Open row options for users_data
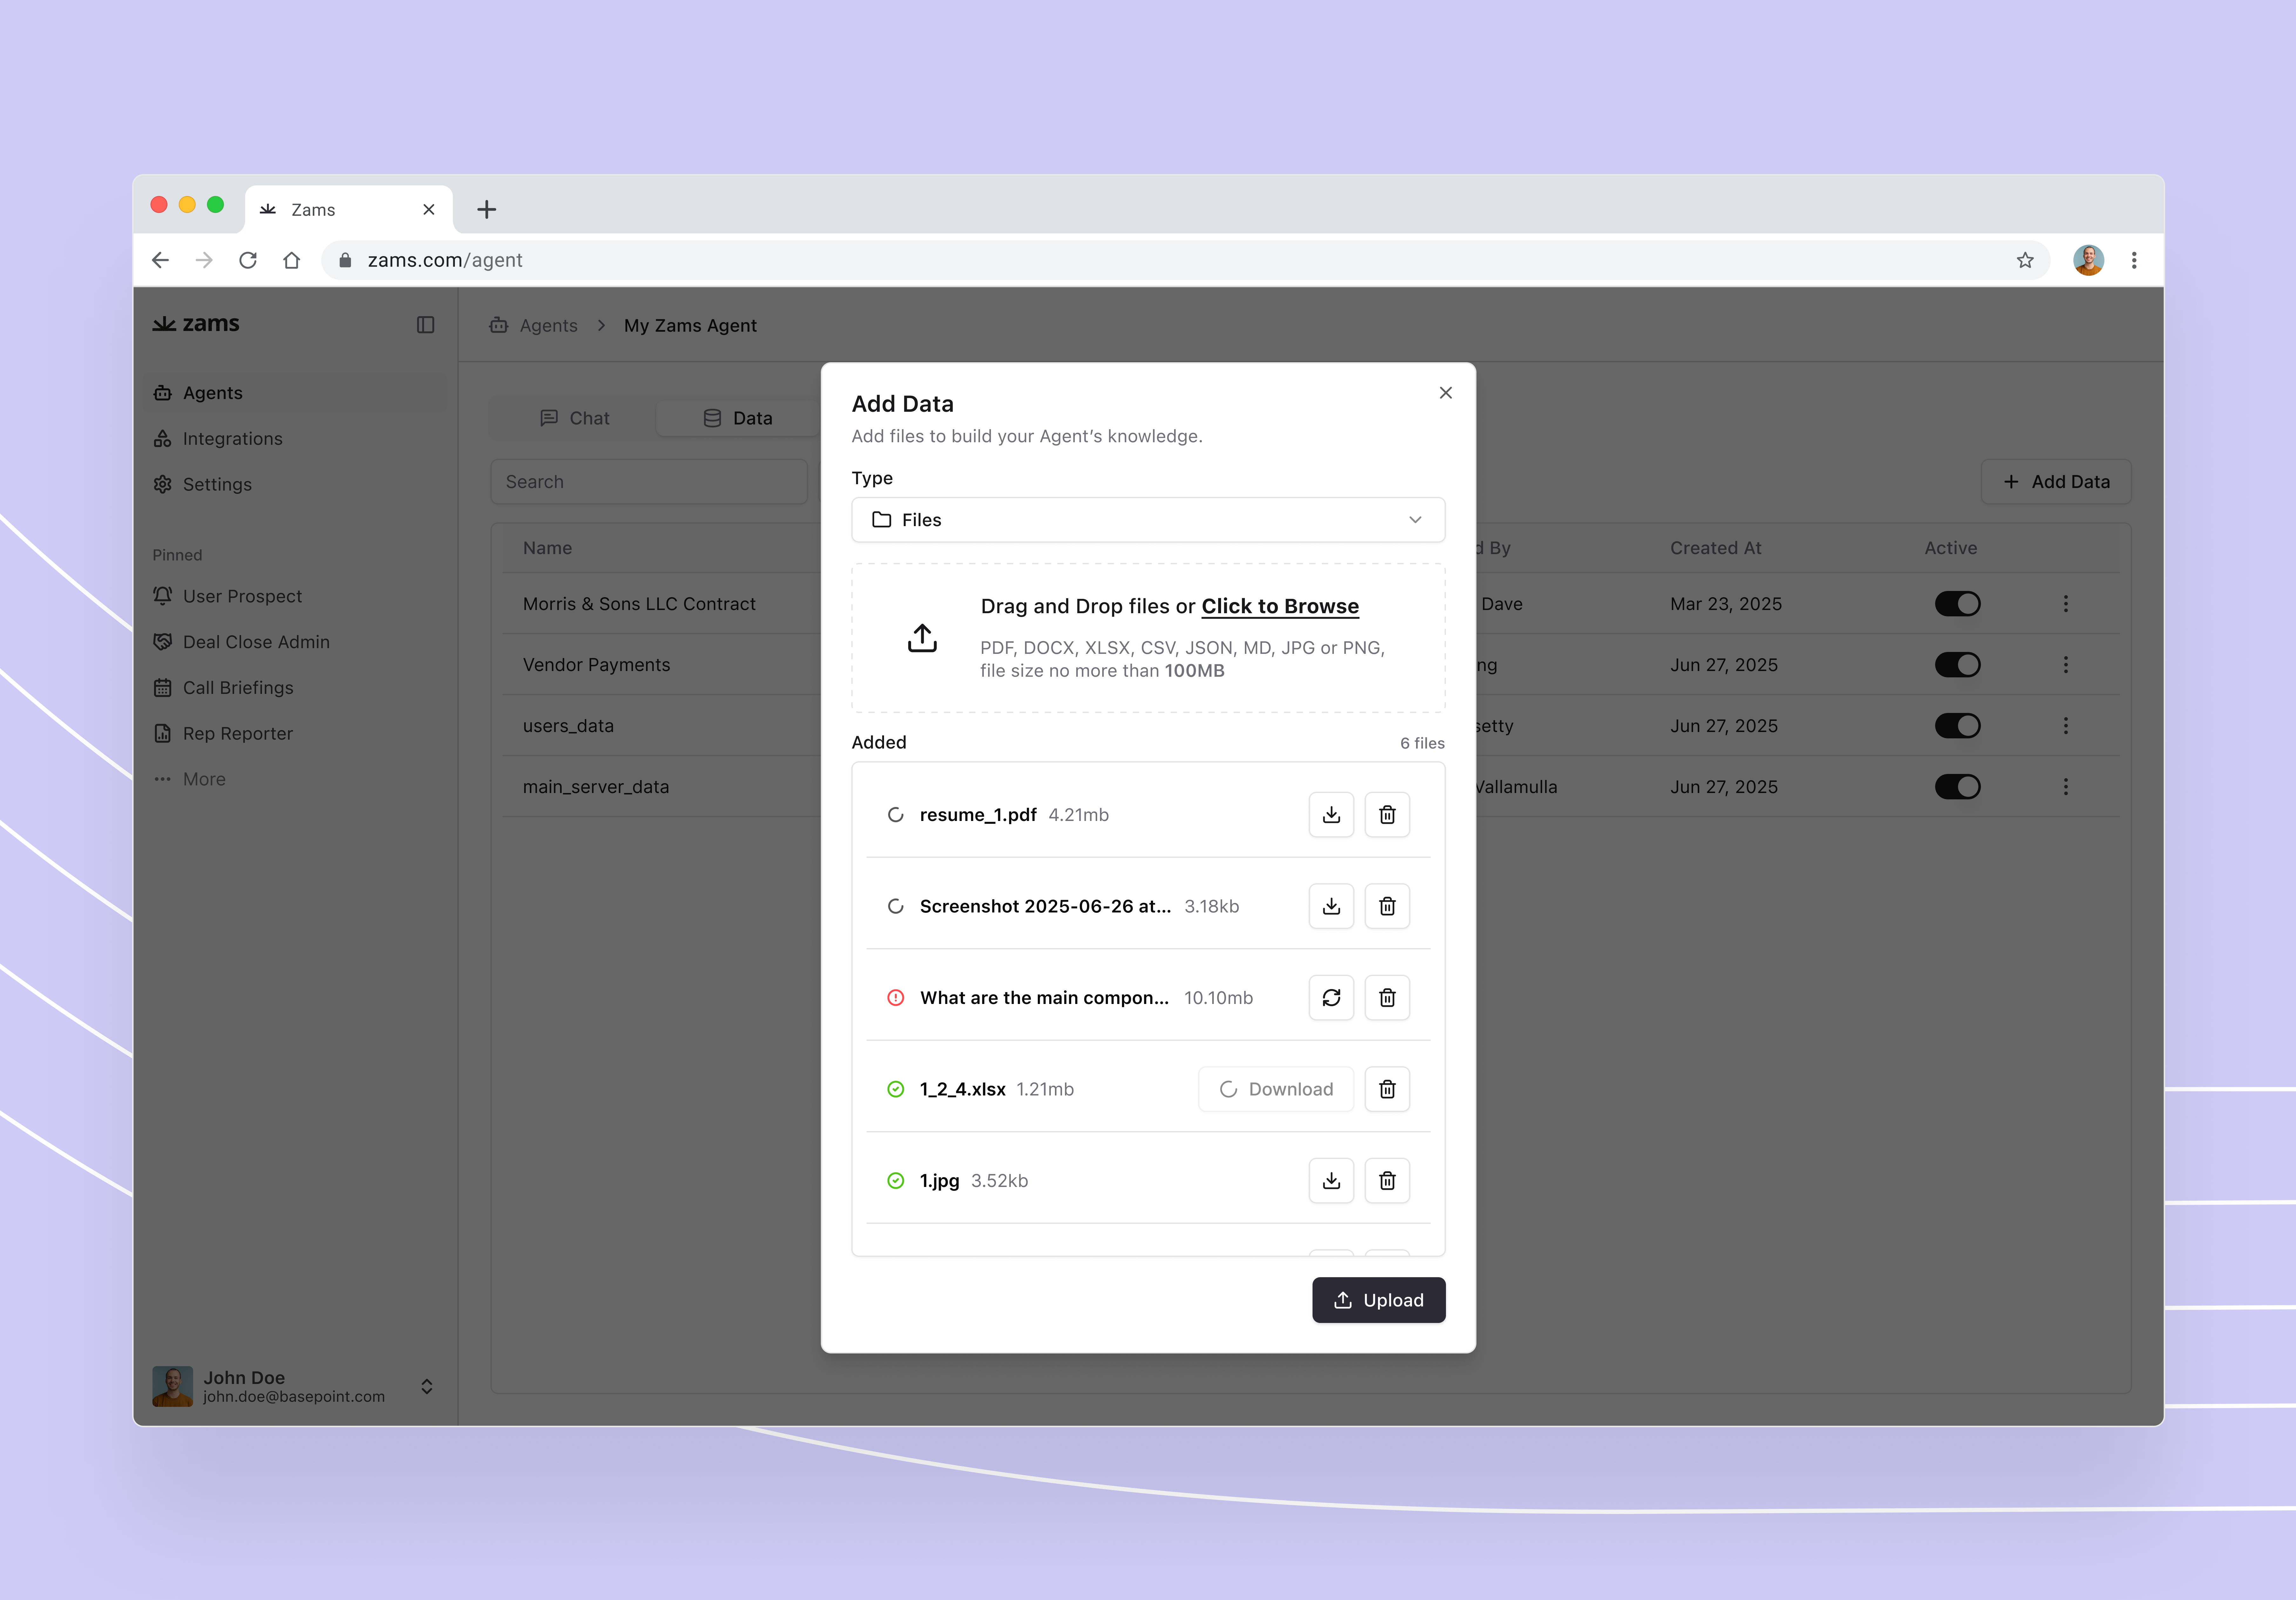Viewport: 2296px width, 1600px height. tap(2066, 726)
